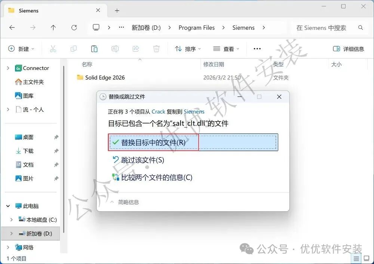This screenshot has width=374, height=264.
Task: Select the Solid Edge 2026 folder
Action: click(x=105, y=77)
